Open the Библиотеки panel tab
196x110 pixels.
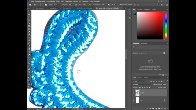click(136, 43)
